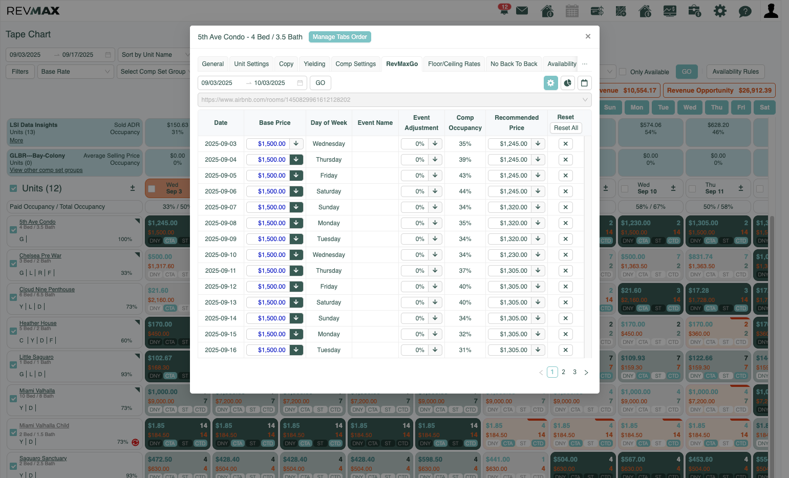
Task: Click the pie chart button in dialog
Action: pos(568,83)
